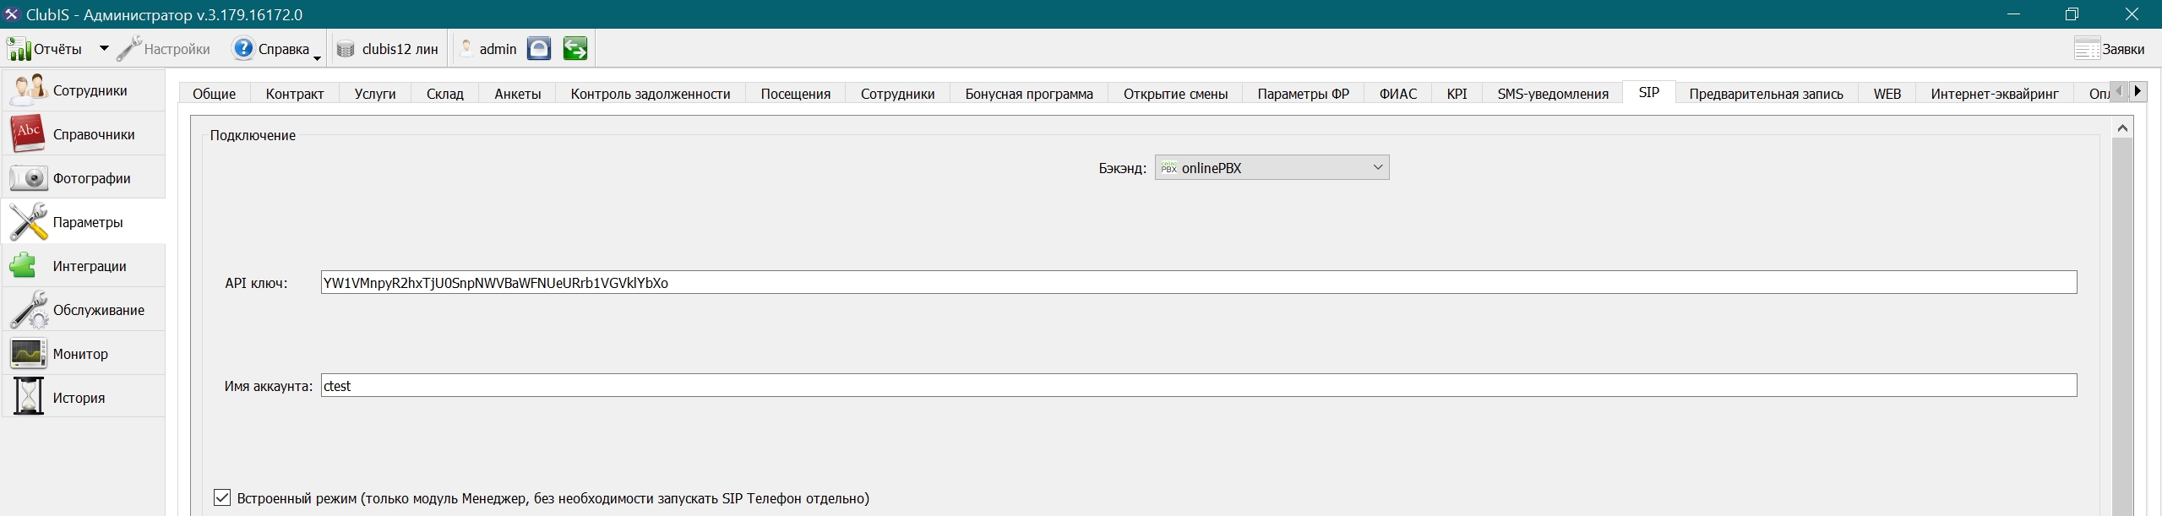This screenshot has height=516, width=2162.
Task: Click the vertical scrollbar track
Action: click(x=2122, y=328)
